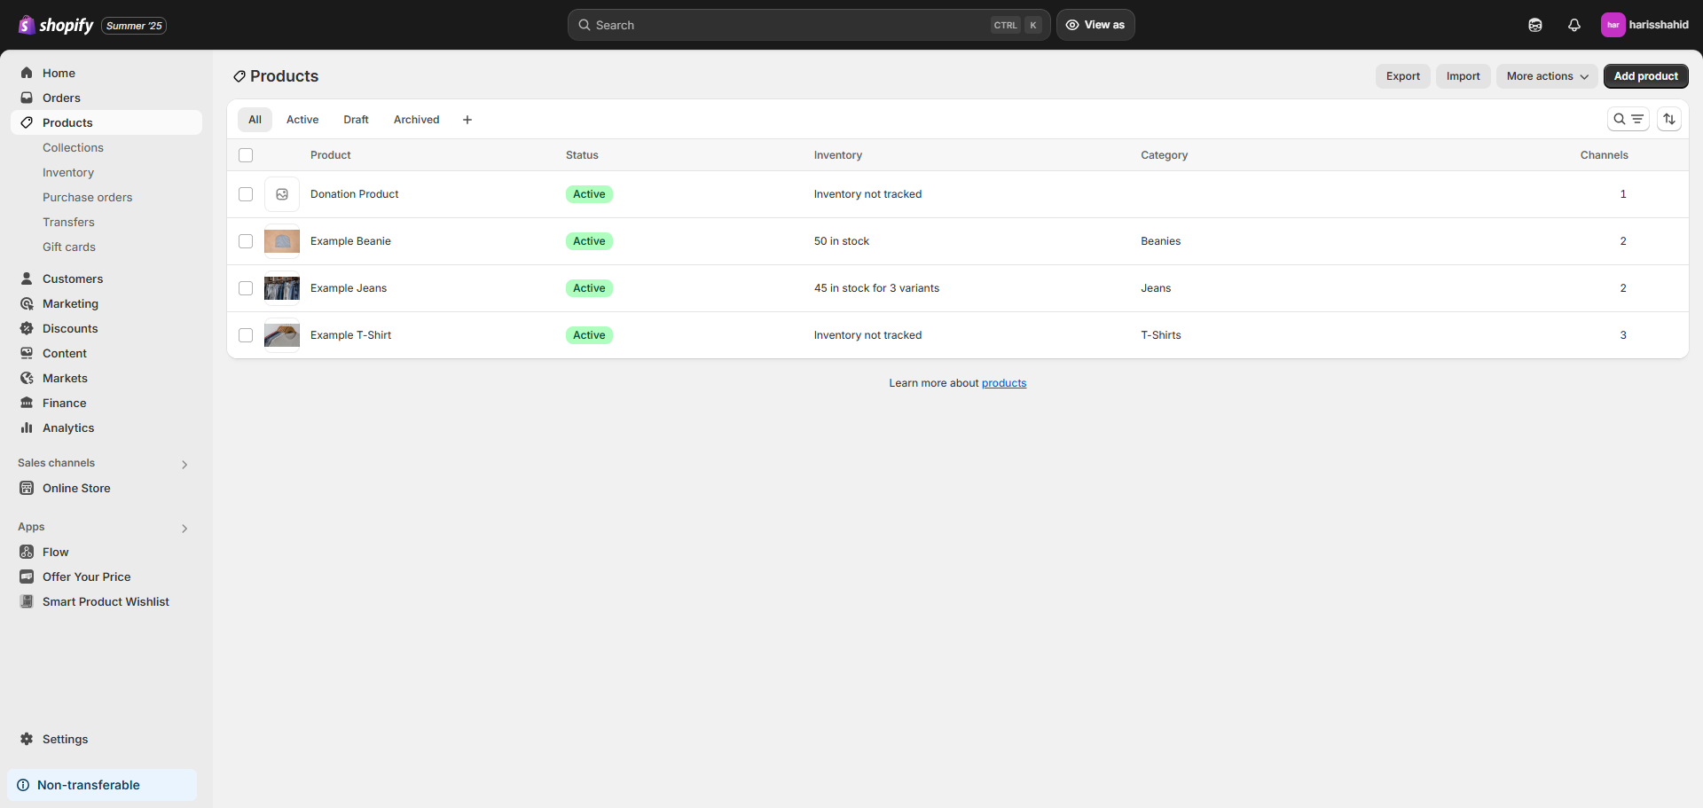Image resolution: width=1703 pixels, height=808 pixels.
Task: Open the sort options arrows icon
Action: coord(1669,119)
